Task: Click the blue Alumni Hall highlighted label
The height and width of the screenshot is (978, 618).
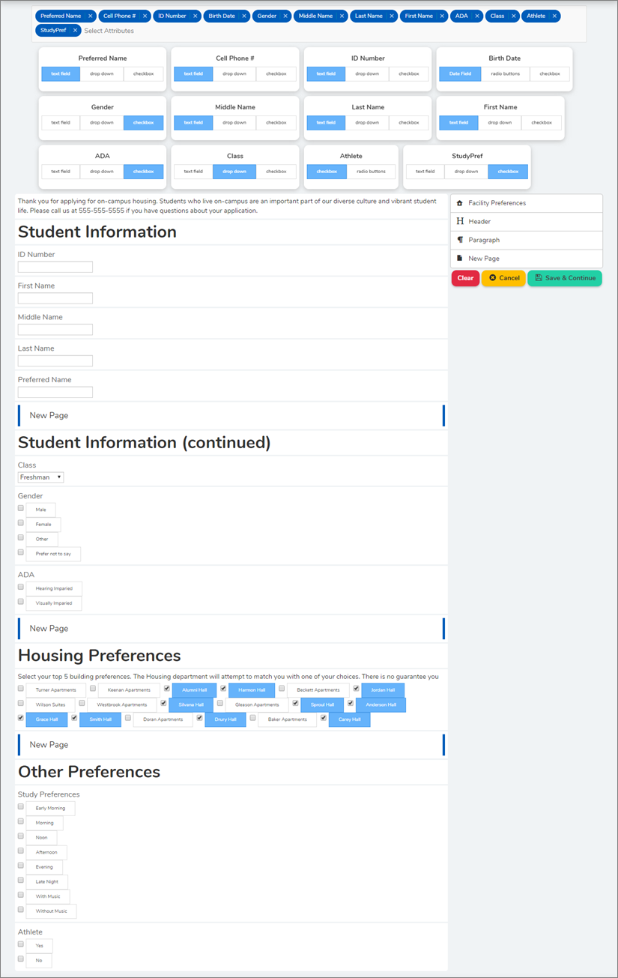Action: pos(194,690)
